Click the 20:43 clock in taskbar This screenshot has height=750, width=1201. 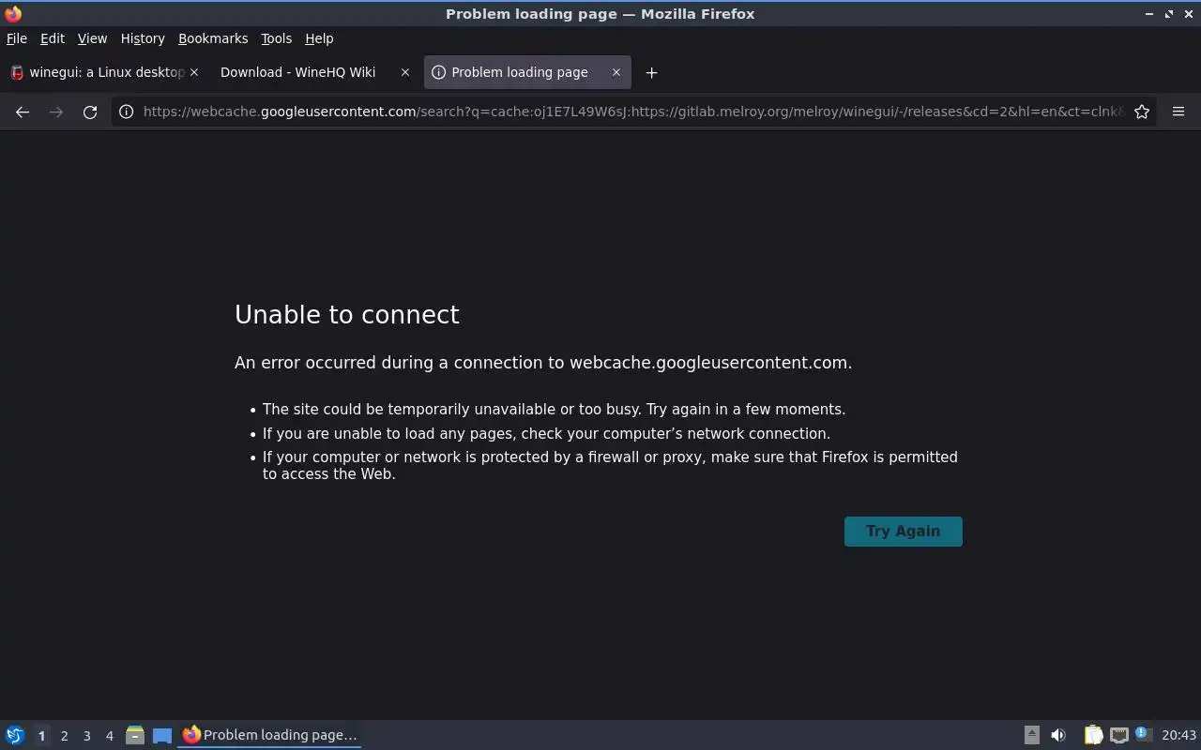tap(1178, 735)
